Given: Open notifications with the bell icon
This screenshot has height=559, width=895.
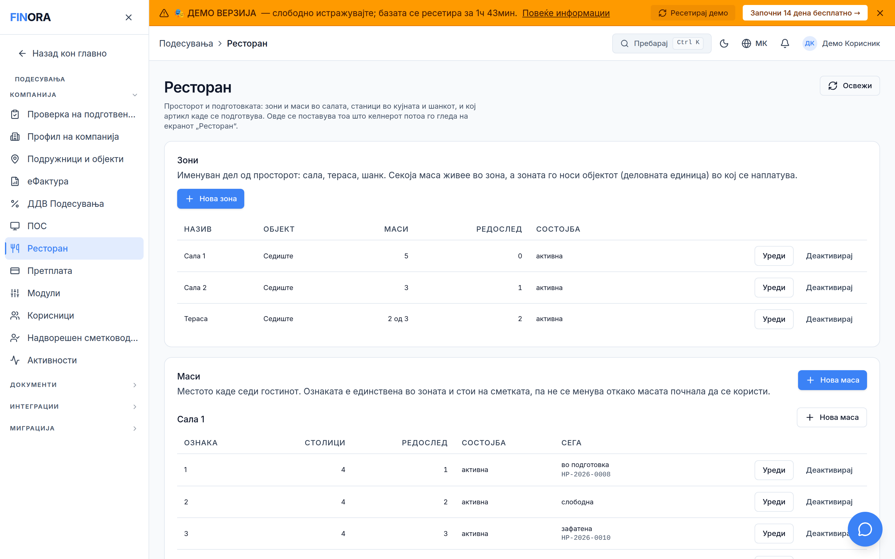Looking at the screenshot, I should pyautogui.click(x=785, y=43).
